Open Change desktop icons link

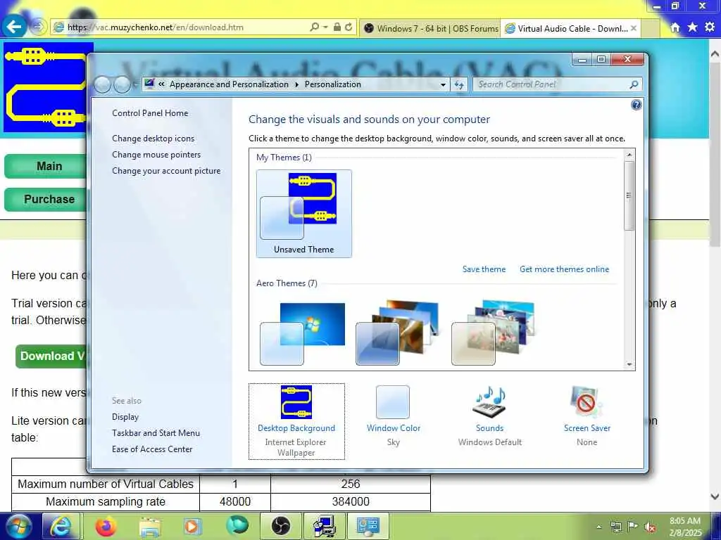tap(153, 139)
